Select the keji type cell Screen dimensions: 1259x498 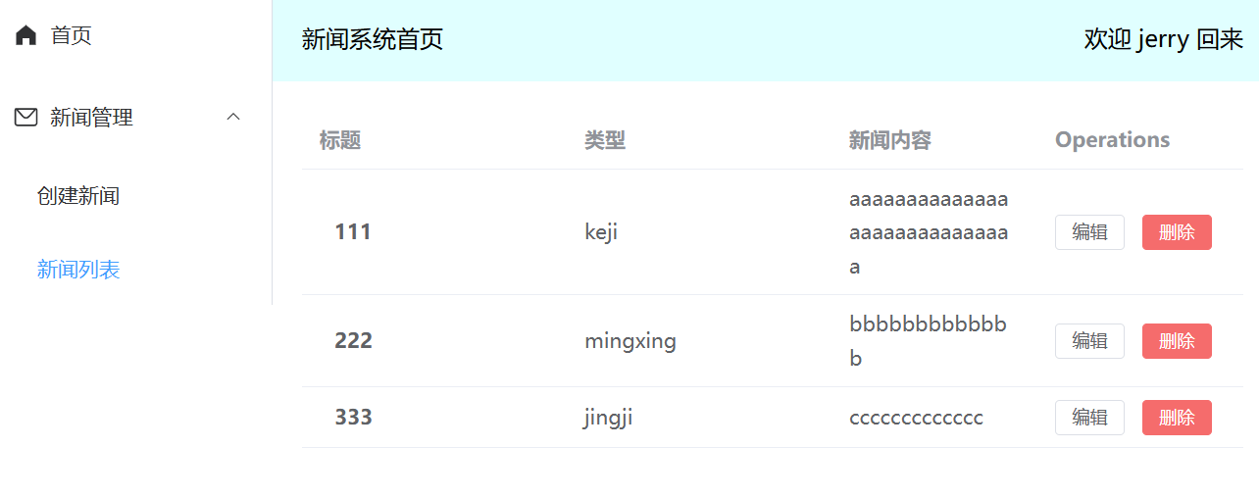coord(601,232)
